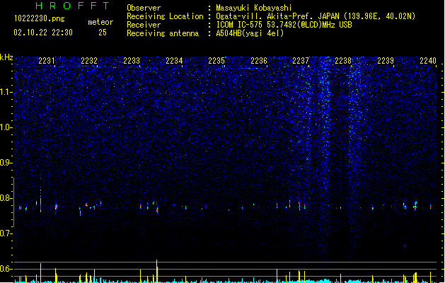445x283 pixels.
Task: Click the 2237 time marker
Action: tap(301, 61)
